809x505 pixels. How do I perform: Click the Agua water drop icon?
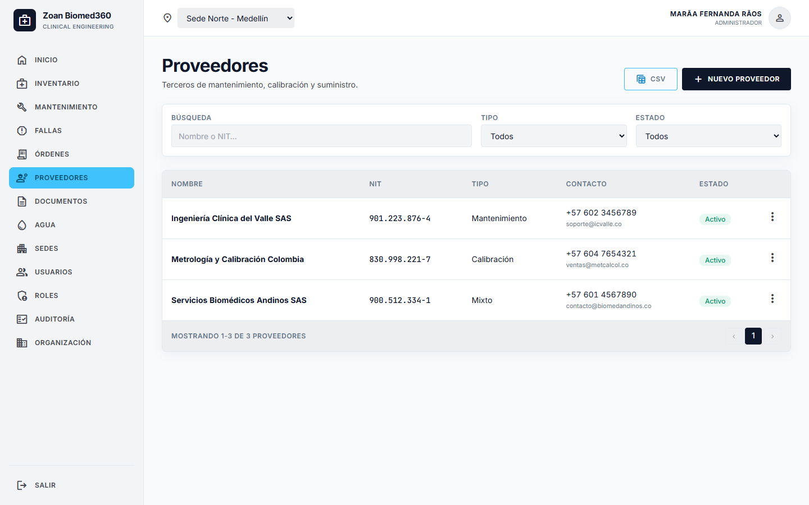click(x=22, y=225)
